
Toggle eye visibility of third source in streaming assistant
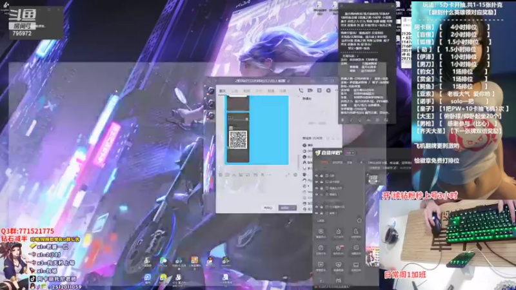317,188
